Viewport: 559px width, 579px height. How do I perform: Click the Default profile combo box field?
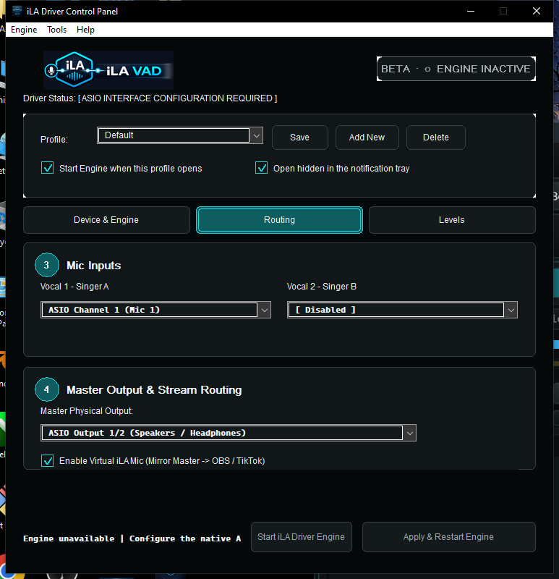click(x=174, y=135)
